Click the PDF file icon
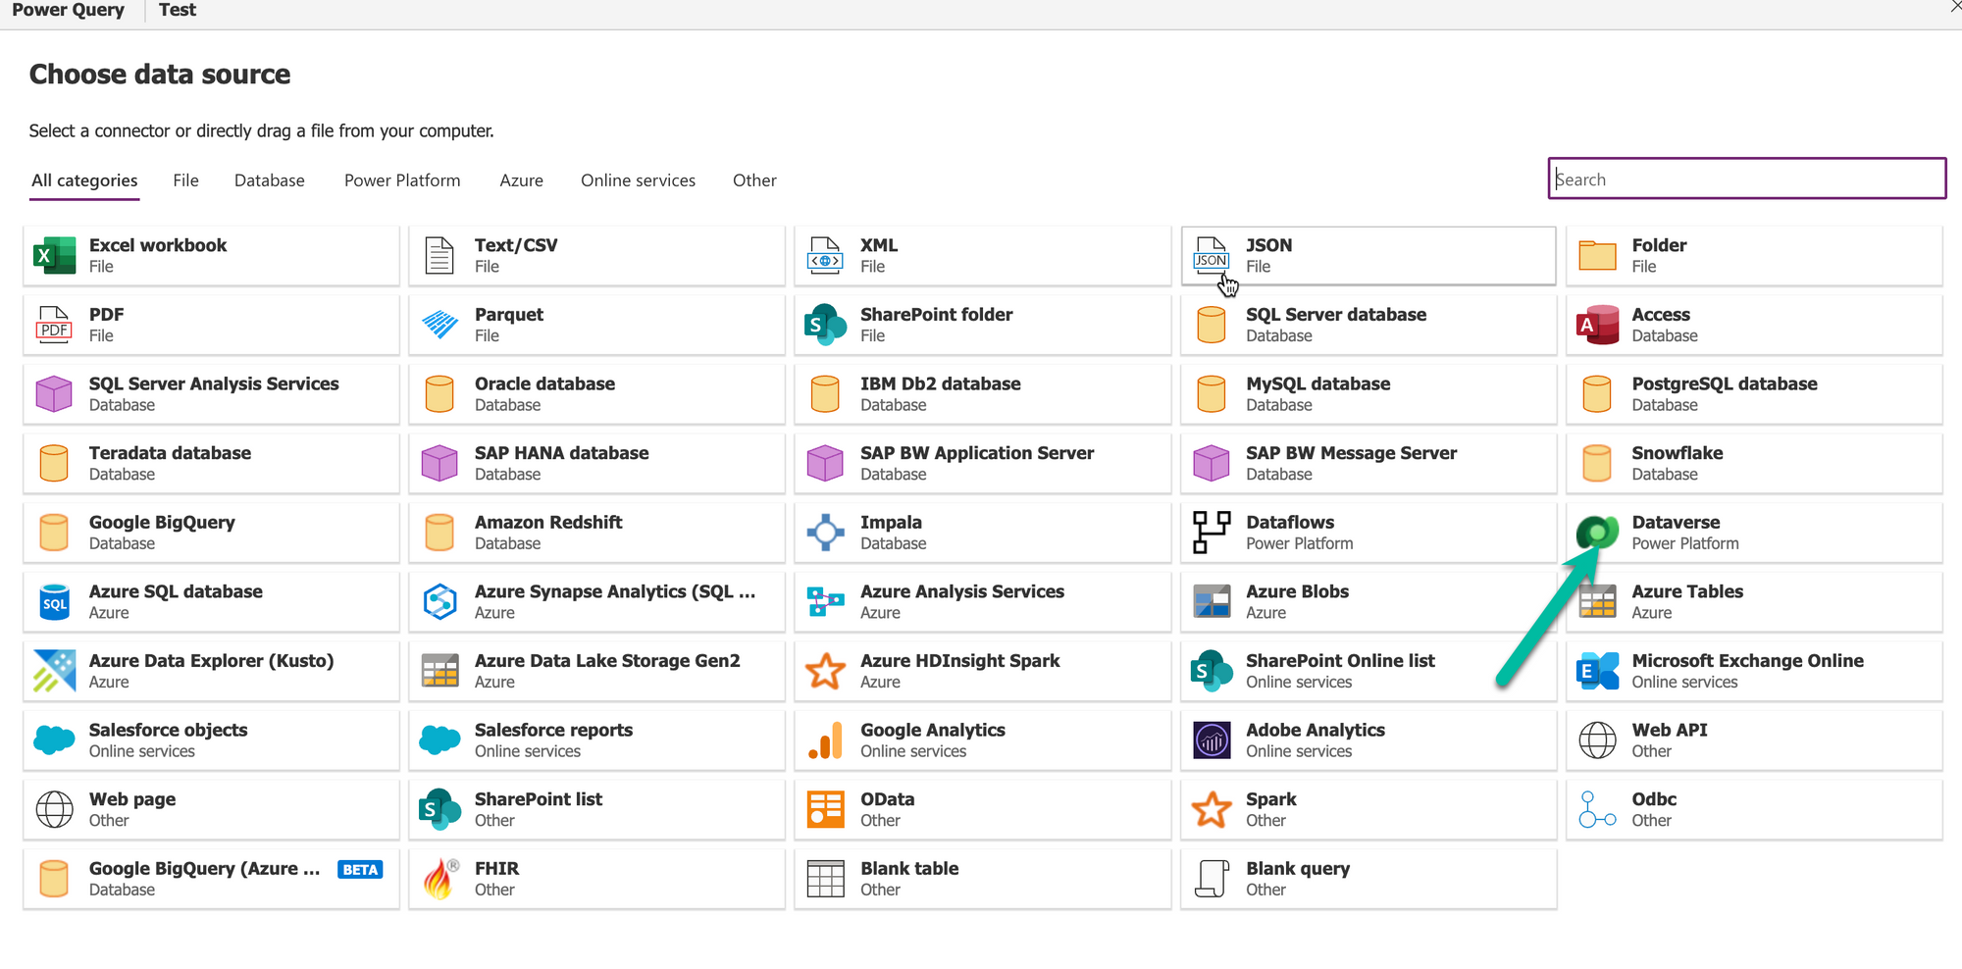 (x=54, y=325)
